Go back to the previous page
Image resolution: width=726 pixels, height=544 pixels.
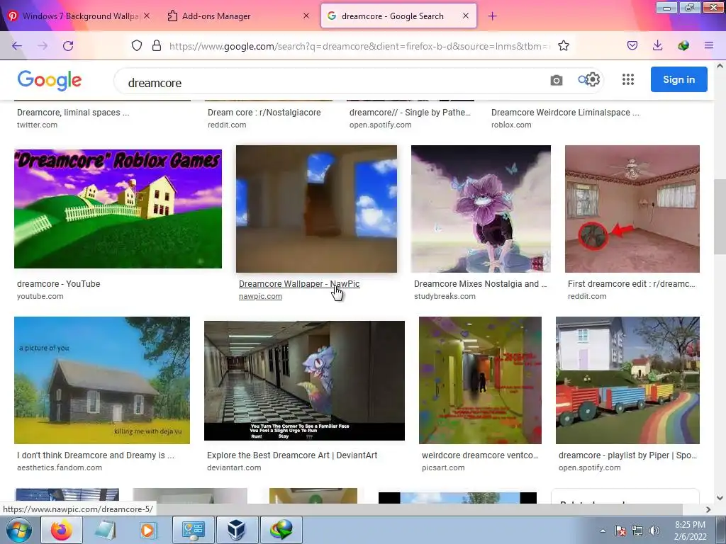(x=17, y=46)
